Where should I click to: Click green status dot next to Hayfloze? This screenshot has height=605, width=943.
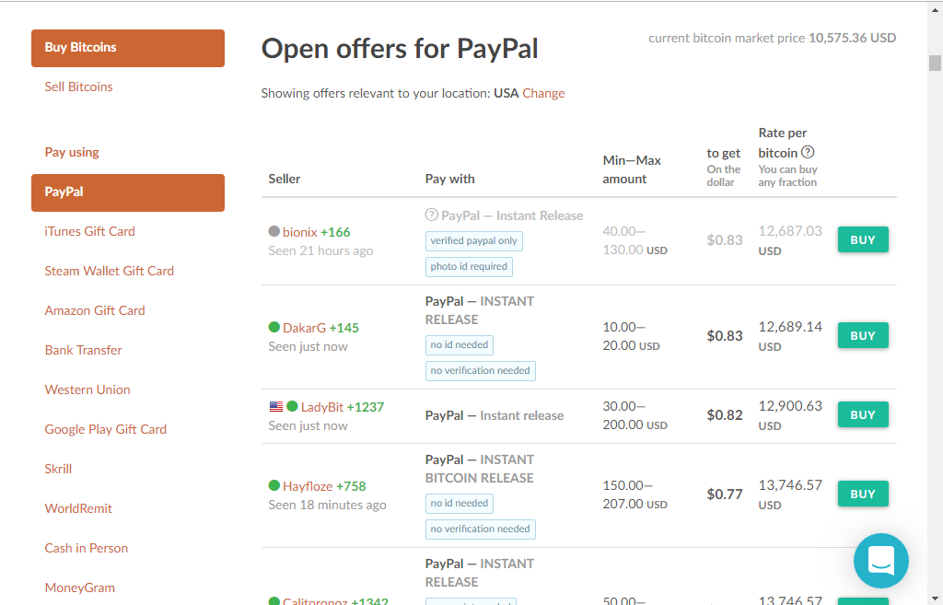tap(274, 486)
